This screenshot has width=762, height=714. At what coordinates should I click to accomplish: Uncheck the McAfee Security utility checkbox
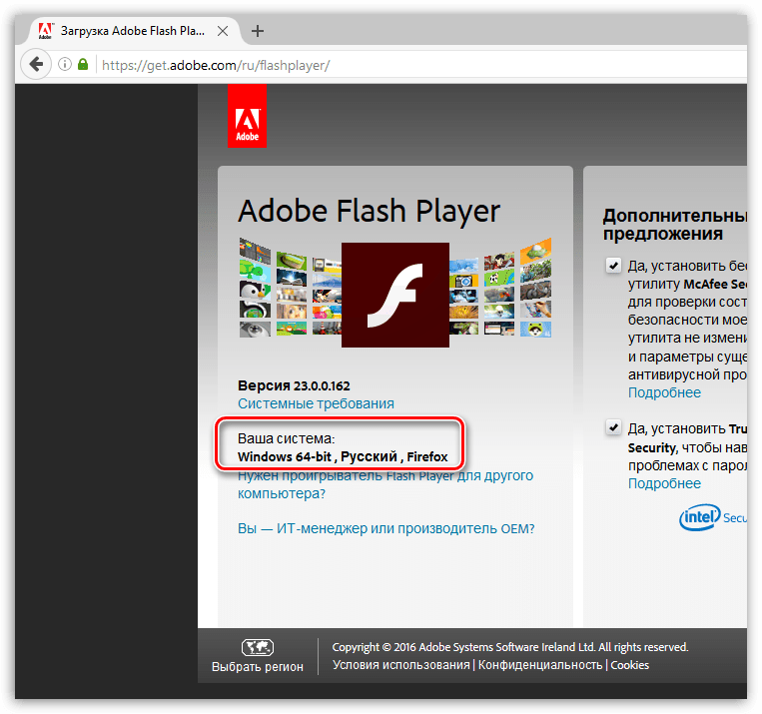click(x=612, y=266)
